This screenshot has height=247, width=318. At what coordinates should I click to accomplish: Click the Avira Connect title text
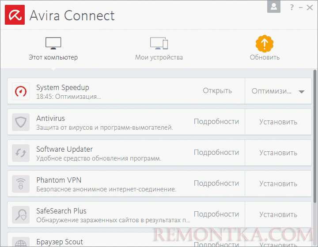click(x=72, y=15)
